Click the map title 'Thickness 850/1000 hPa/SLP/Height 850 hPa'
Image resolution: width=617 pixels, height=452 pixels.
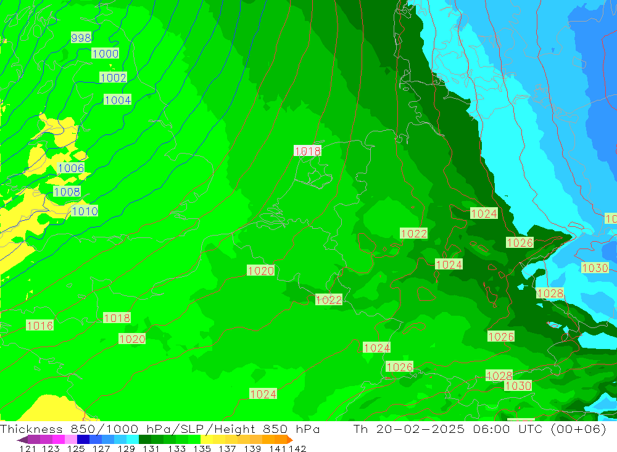click(160, 429)
